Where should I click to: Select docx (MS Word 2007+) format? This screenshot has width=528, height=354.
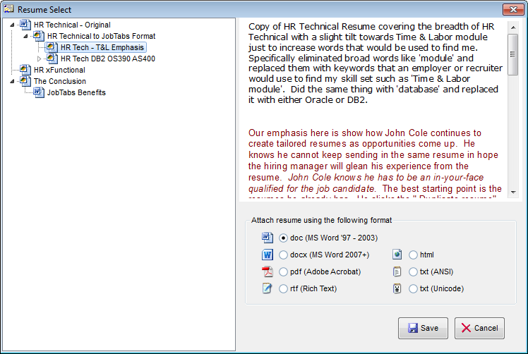(283, 255)
